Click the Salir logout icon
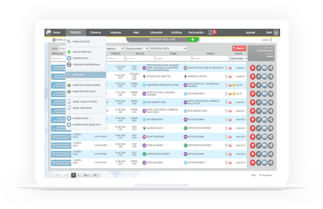Viewport: 323px width, 209px height. coord(276,32)
